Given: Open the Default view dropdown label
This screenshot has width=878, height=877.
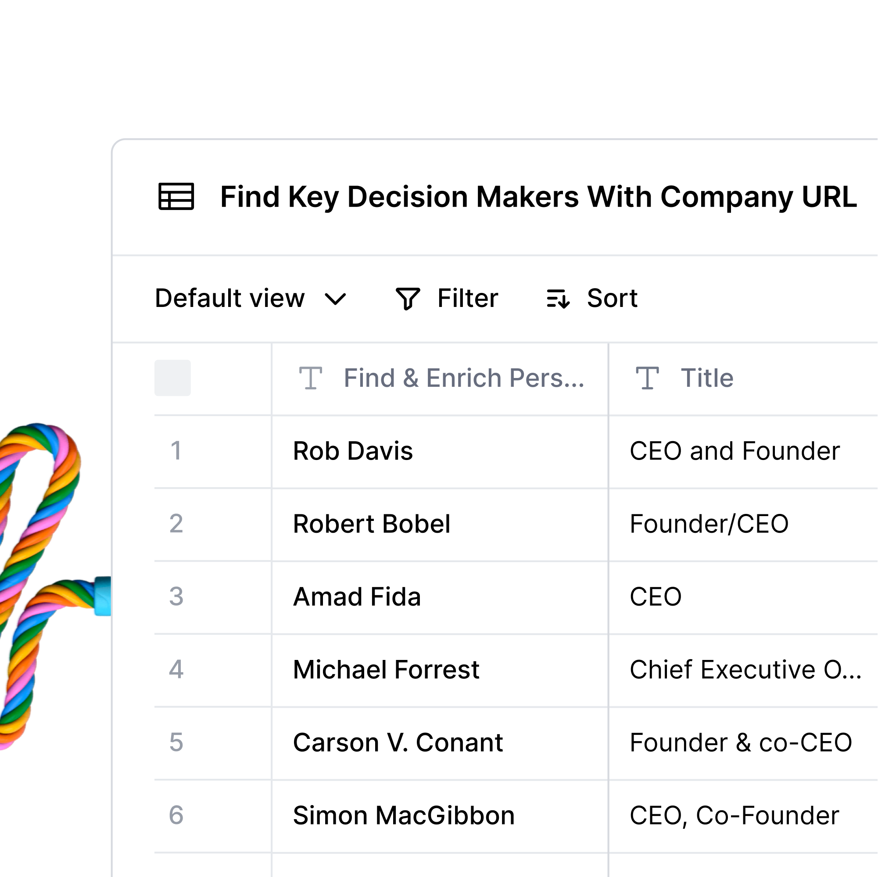Looking at the screenshot, I should [x=229, y=298].
